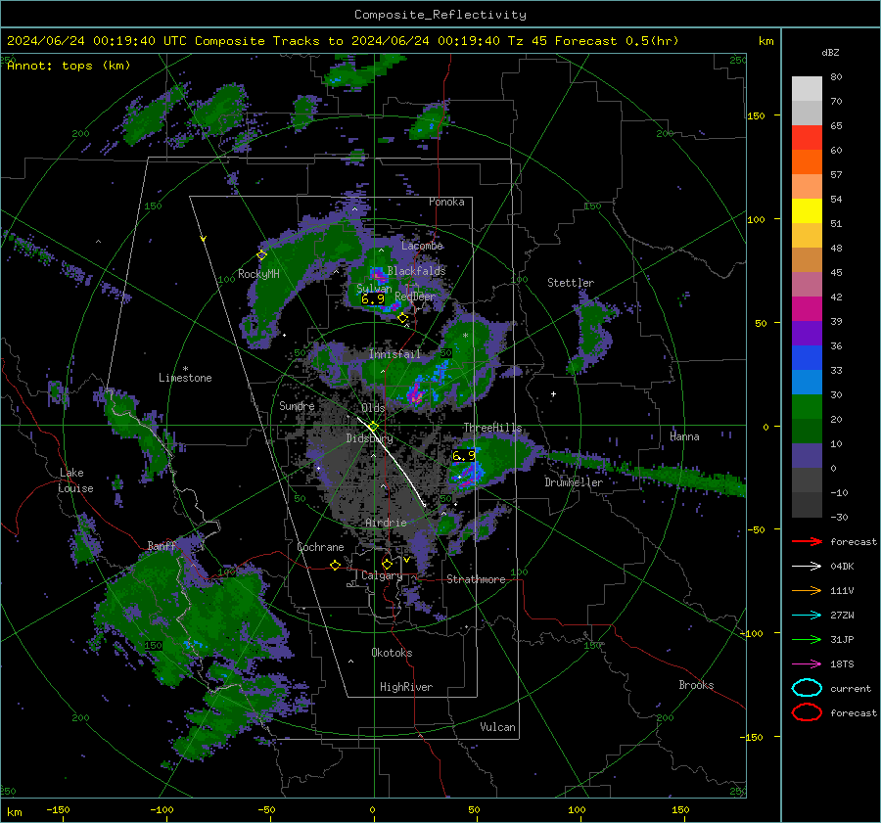881x823 pixels.
Task: Click the Innisfail town label
Action: (394, 354)
